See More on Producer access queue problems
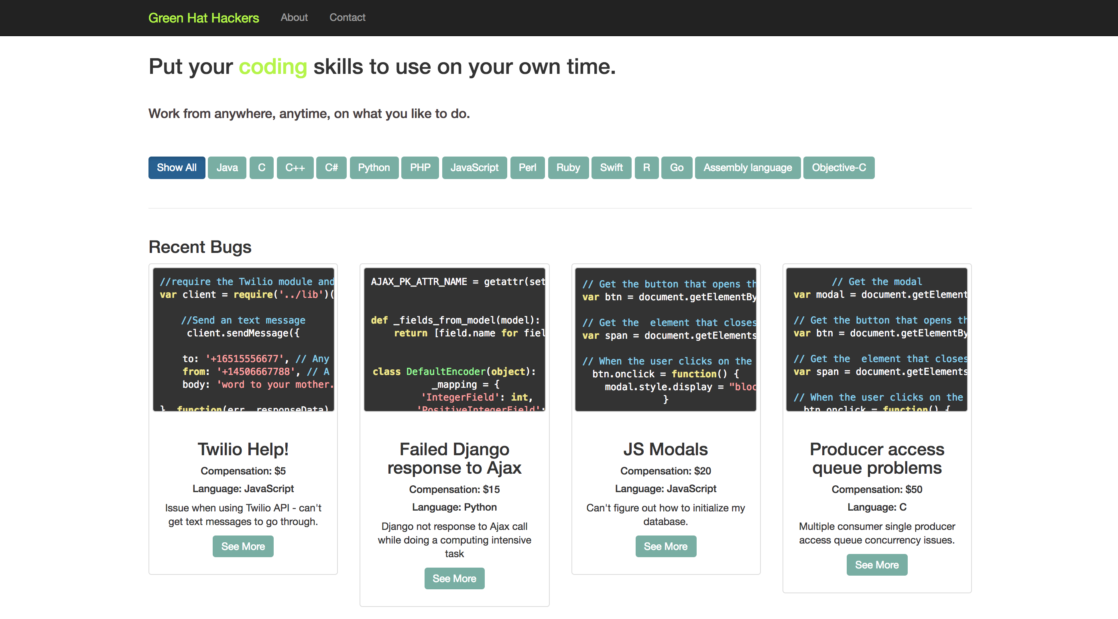The image size is (1118, 619). click(x=876, y=565)
